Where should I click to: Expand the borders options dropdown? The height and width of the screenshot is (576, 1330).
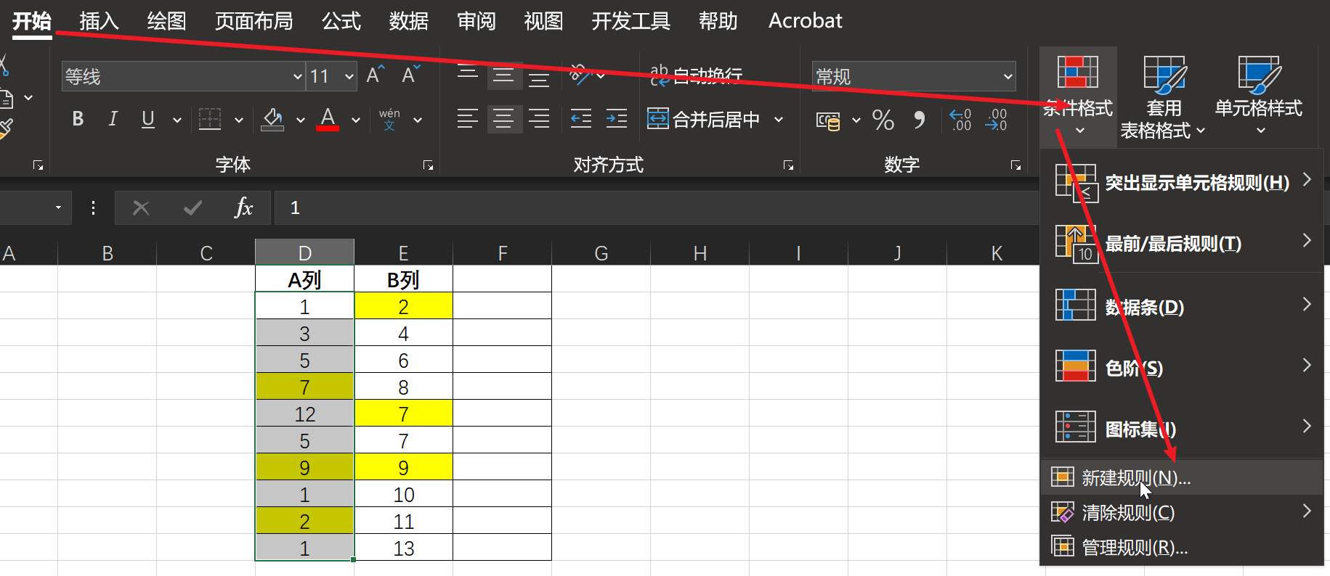point(238,120)
